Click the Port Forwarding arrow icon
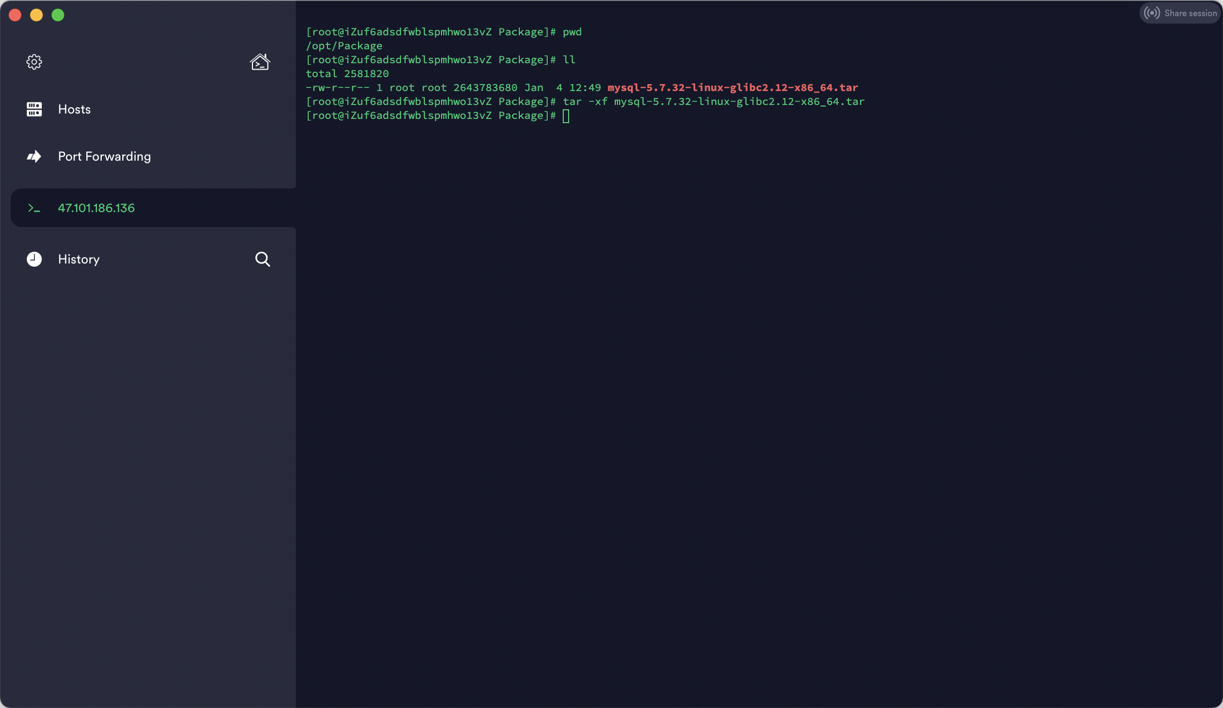The image size is (1223, 708). click(x=34, y=156)
